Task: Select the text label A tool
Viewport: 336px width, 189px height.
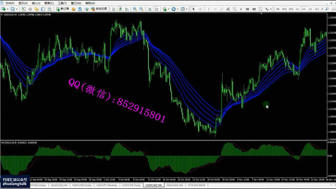Action: 241,9
